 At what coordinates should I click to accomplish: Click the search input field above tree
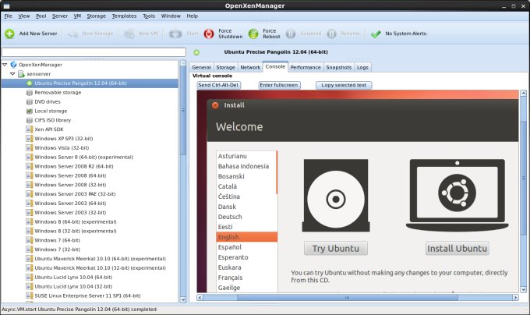pos(94,52)
